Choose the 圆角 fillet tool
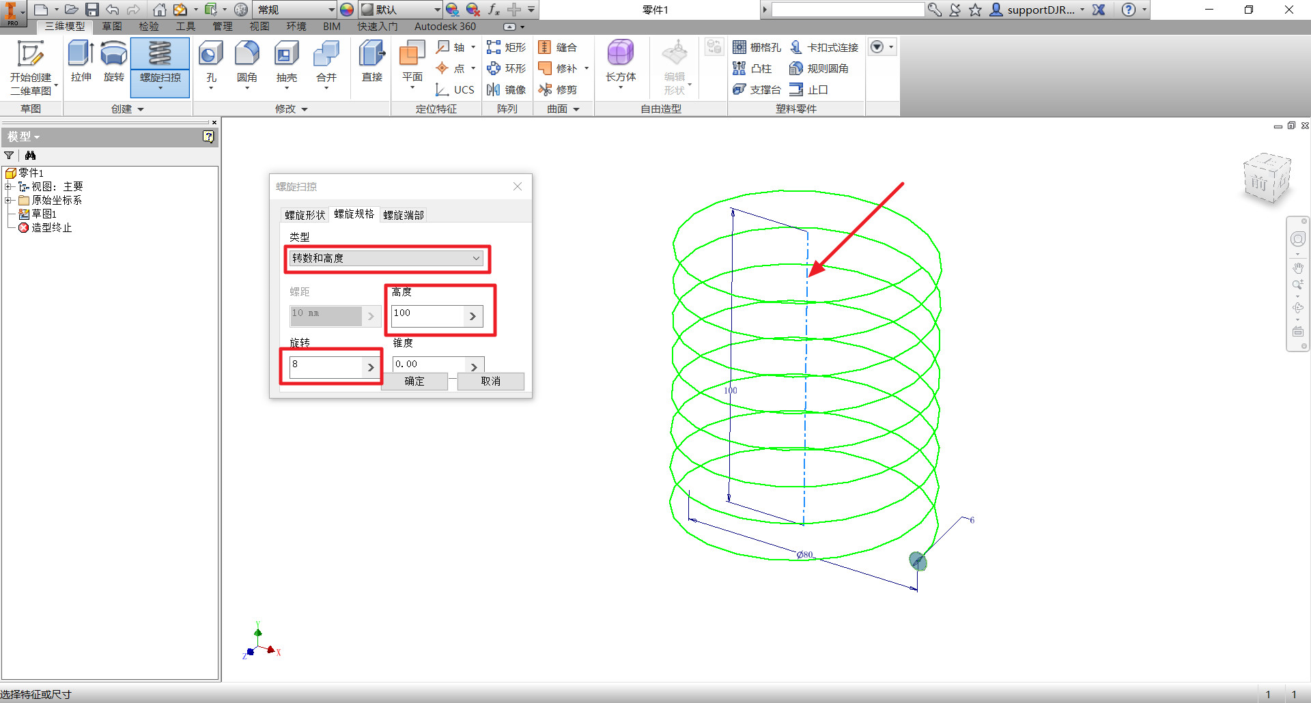The image size is (1311, 703). tap(247, 63)
